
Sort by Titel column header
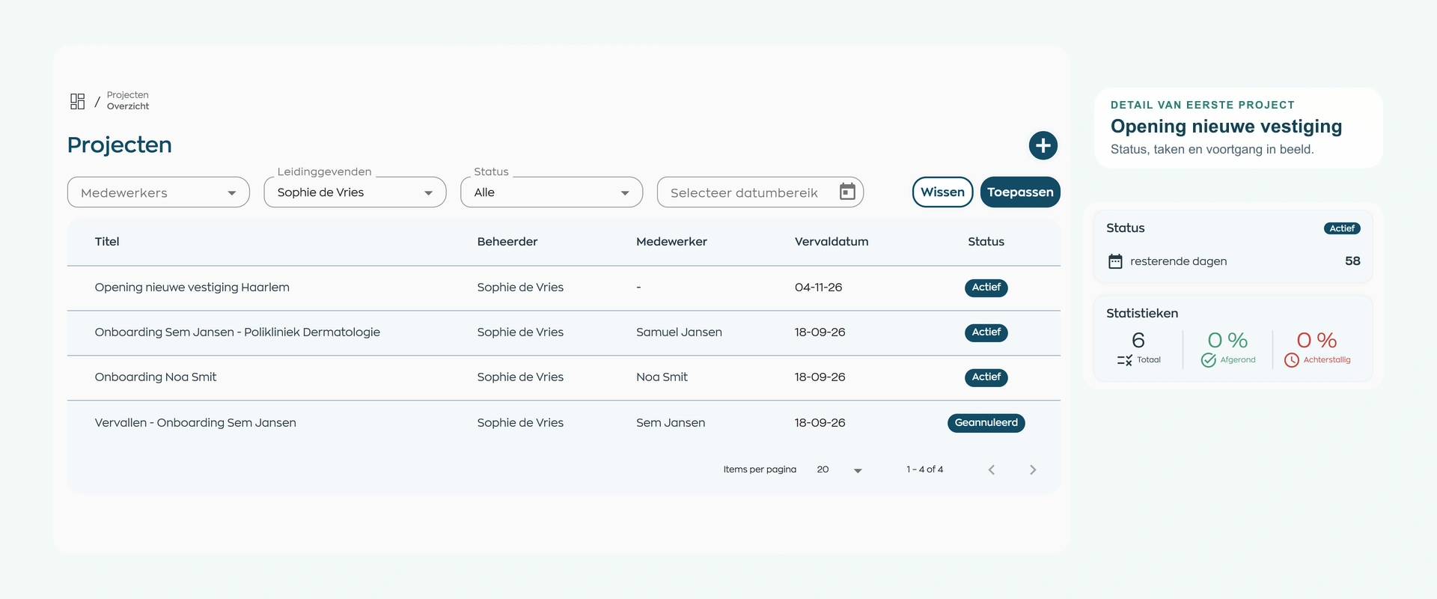(107, 242)
